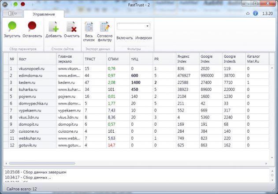Click green spam value 0,76
The height and width of the screenshot is (194, 278).
pos(111,68)
